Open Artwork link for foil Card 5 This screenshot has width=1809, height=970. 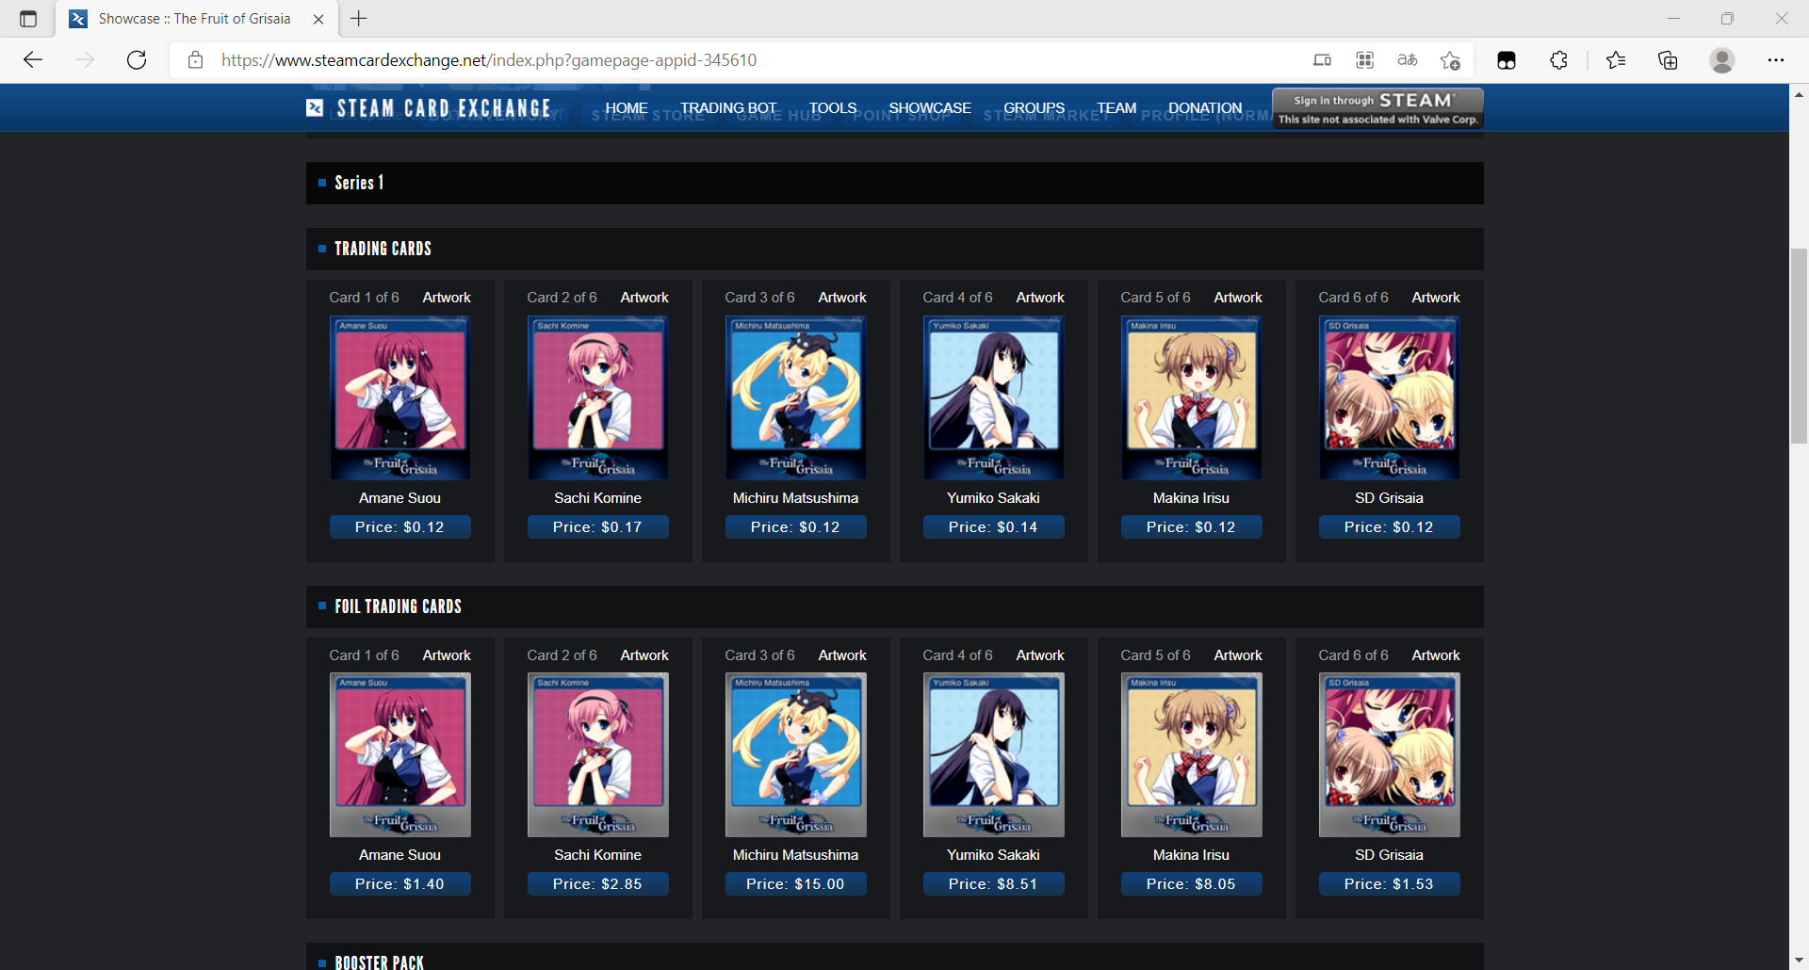(1238, 655)
